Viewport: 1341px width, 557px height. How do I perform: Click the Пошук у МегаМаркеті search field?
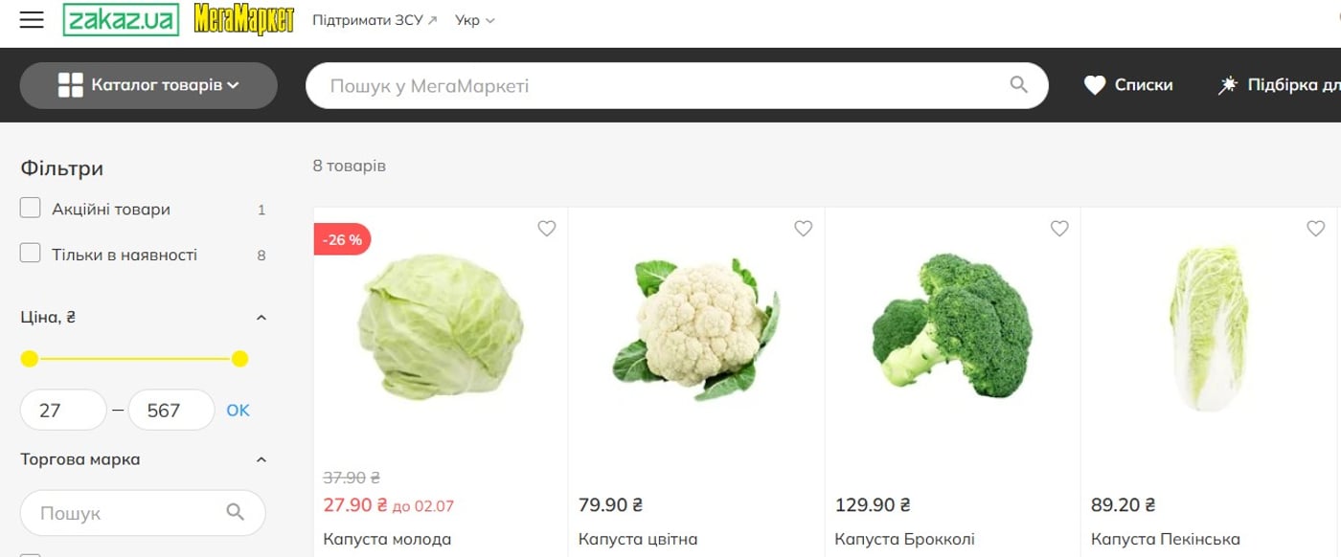click(x=661, y=86)
